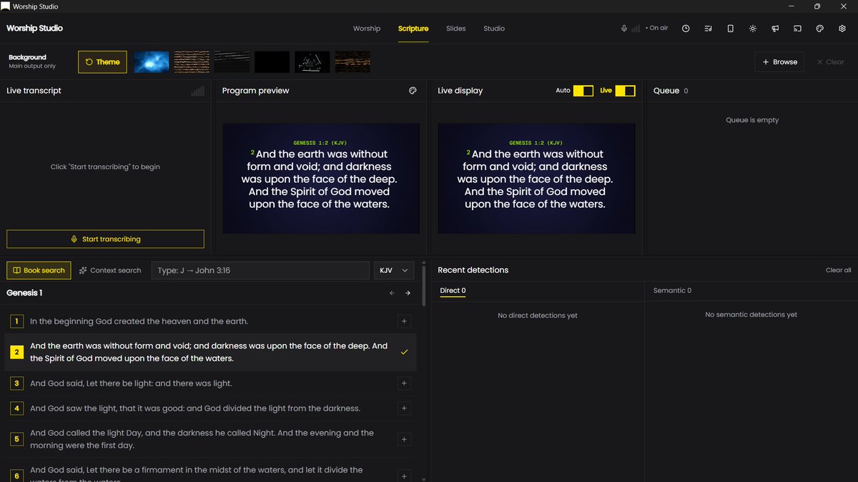
Task: Open the Studio tab
Action: (x=494, y=29)
